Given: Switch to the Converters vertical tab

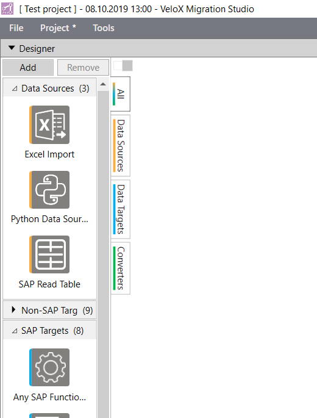Looking at the screenshot, I should click(121, 268).
